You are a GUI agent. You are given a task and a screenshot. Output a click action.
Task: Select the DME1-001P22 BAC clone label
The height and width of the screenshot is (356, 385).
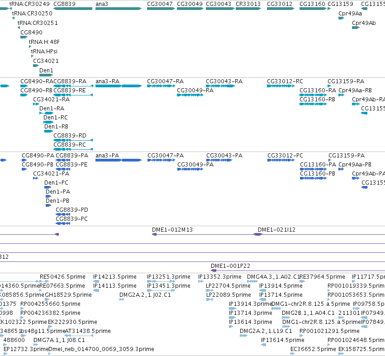231,266
